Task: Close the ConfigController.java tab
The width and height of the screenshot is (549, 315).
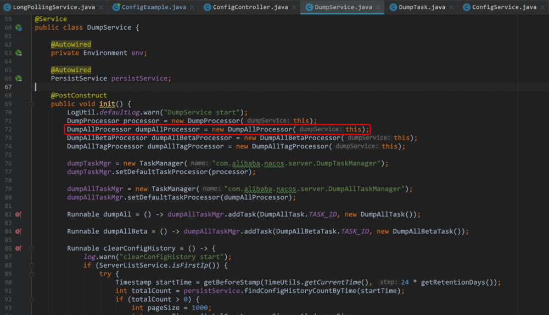Action: [294, 7]
